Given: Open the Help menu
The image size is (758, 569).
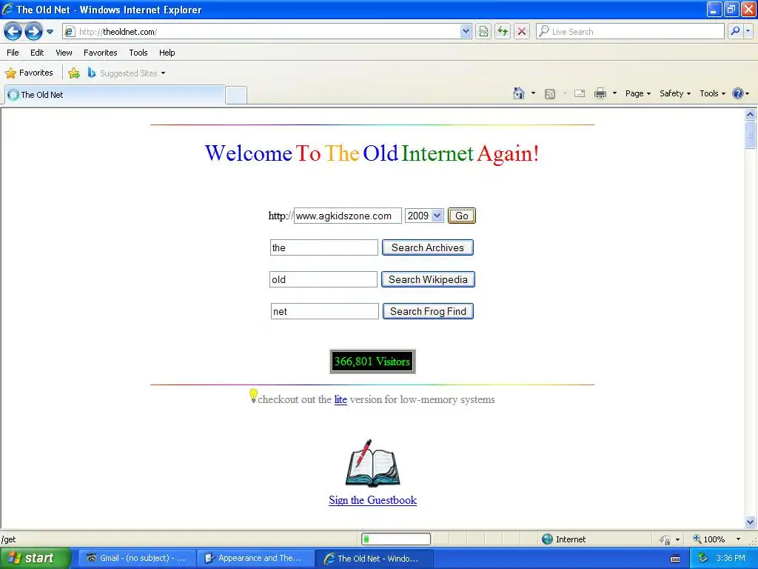Looking at the screenshot, I should click(167, 53).
